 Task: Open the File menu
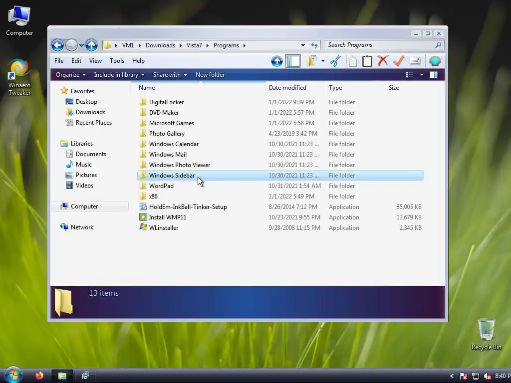(x=59, y=61)
